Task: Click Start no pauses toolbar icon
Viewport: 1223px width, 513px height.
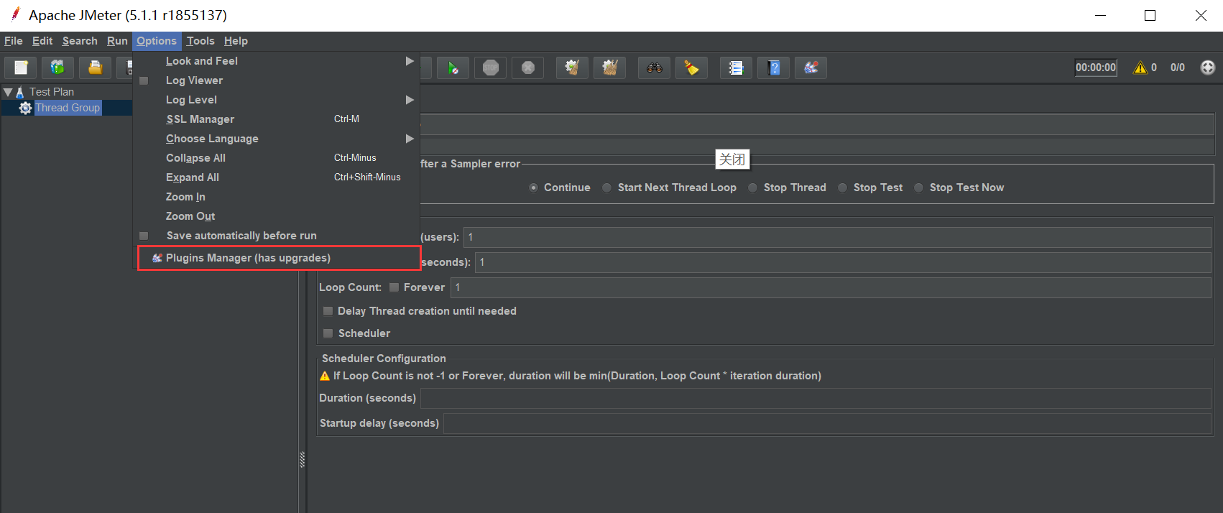Action: tap(453, 68)
